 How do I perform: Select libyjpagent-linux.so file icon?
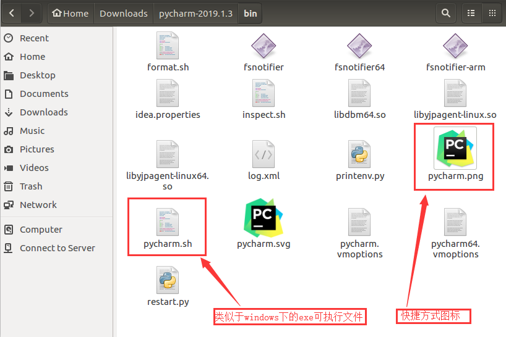tap(455, 93)
